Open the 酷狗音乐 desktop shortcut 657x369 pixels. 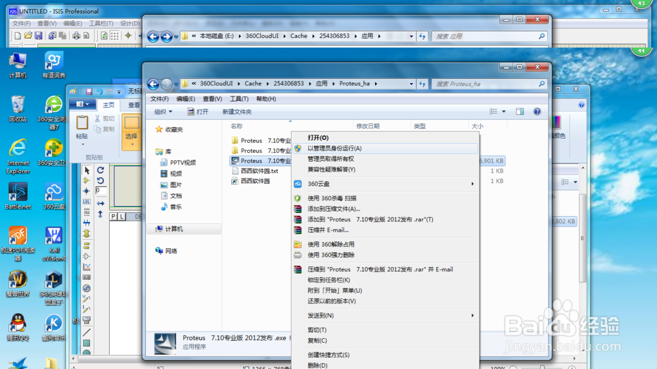pos(54,327)
